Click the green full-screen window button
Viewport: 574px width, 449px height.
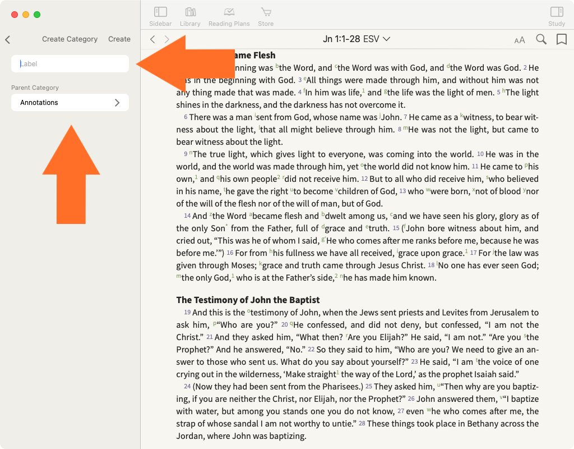click(x=37, y=15)
